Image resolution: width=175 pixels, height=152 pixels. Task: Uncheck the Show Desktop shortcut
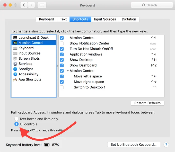(x=62, y=60)
